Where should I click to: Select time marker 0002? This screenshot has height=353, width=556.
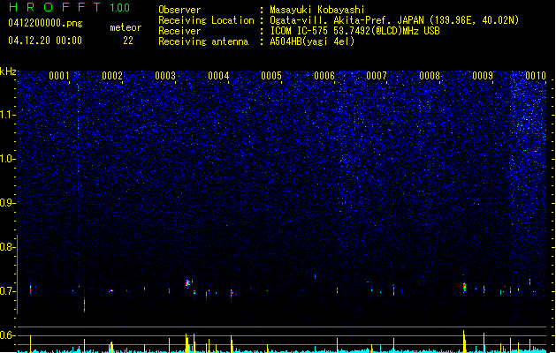pyautogui.click(x=112, y=76)
